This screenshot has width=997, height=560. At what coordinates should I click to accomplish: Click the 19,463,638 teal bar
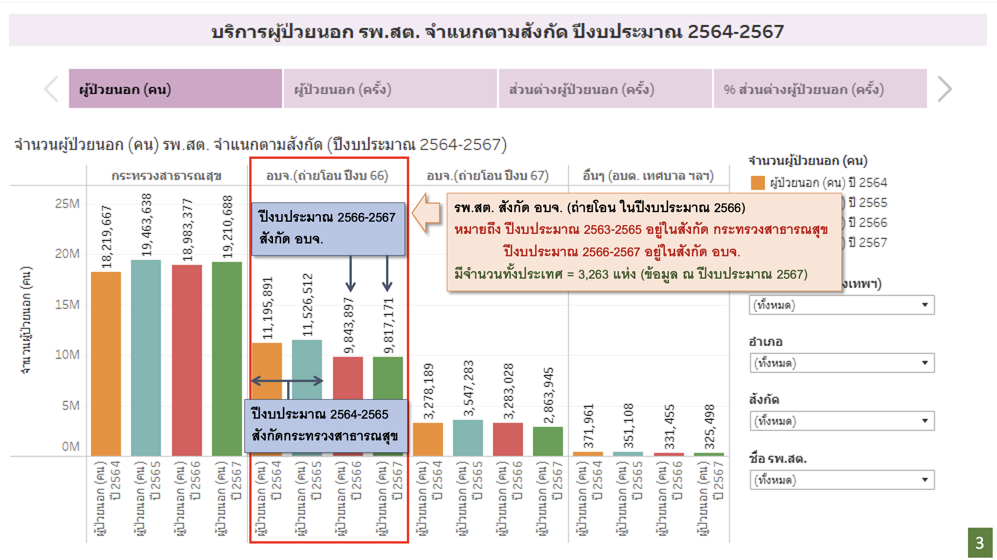click(146, 358)
